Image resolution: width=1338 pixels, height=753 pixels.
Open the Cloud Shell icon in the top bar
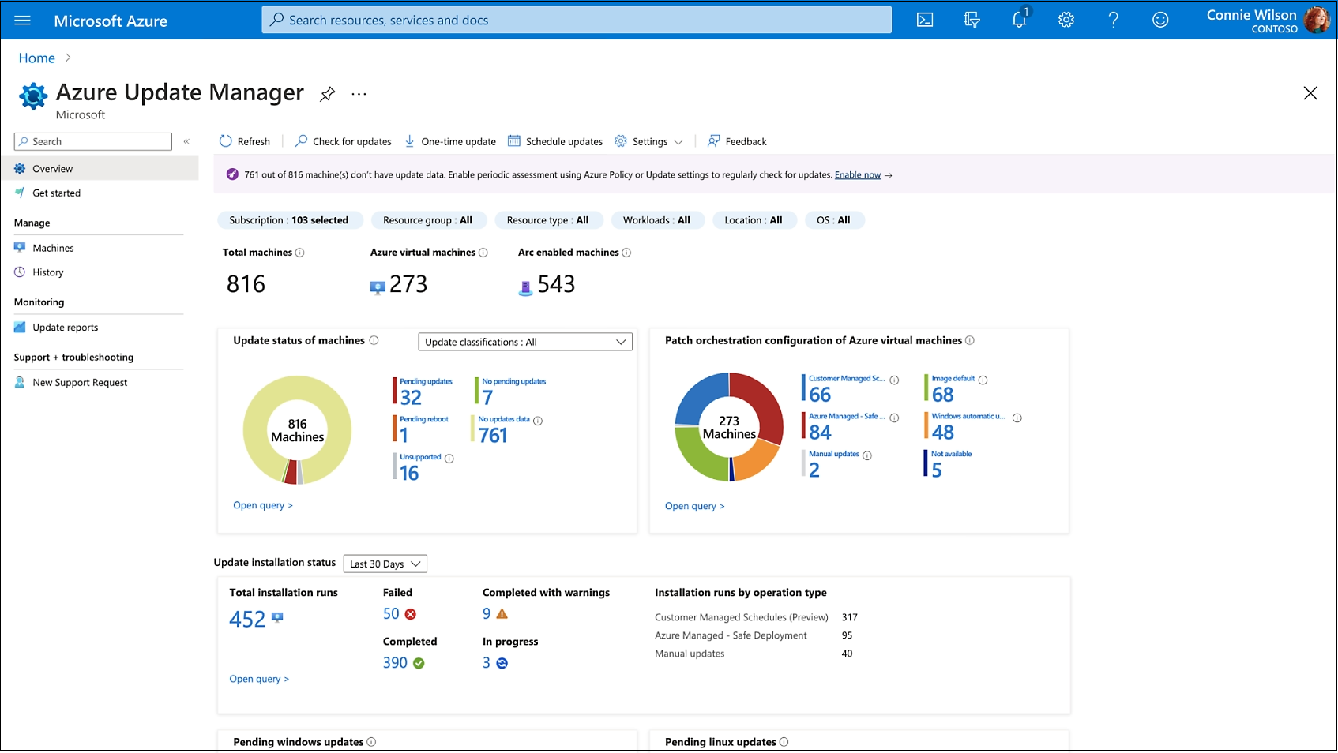[924, 20]
